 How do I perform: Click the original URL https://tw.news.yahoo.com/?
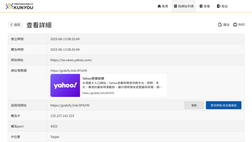coord(71,60)
